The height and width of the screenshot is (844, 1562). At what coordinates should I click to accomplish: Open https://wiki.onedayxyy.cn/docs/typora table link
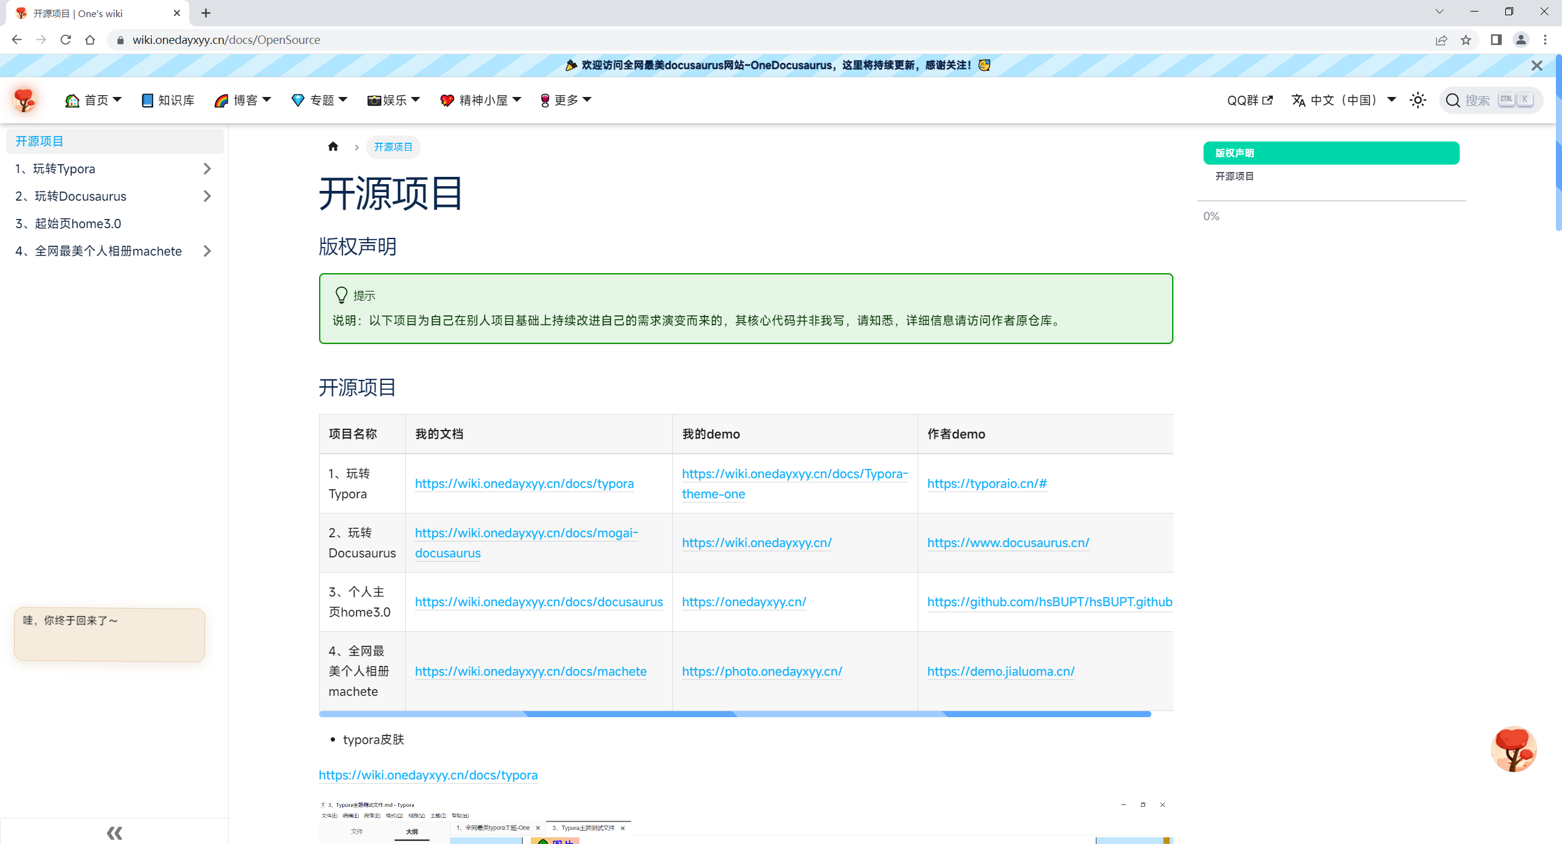tap(524, 484)
